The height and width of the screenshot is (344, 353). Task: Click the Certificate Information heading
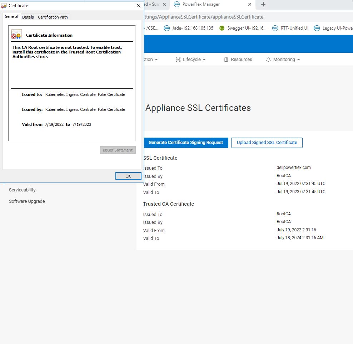pyautogui.click(x=49, y=35)
